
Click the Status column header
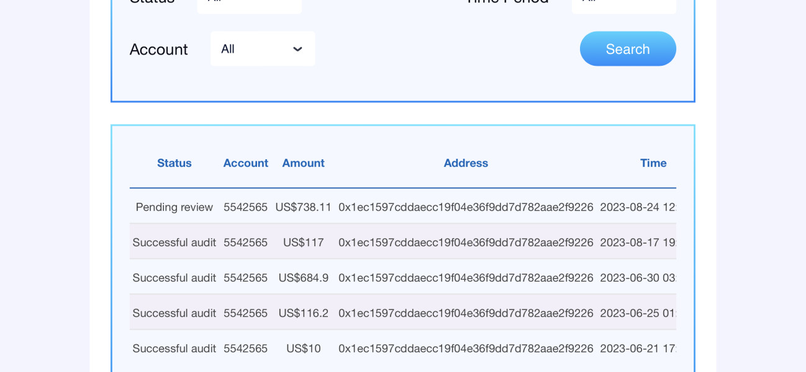174,163
